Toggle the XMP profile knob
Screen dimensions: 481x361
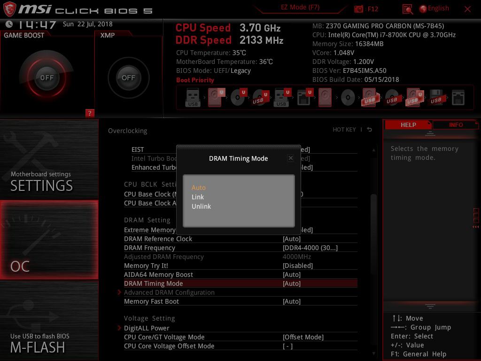(128, 78)
